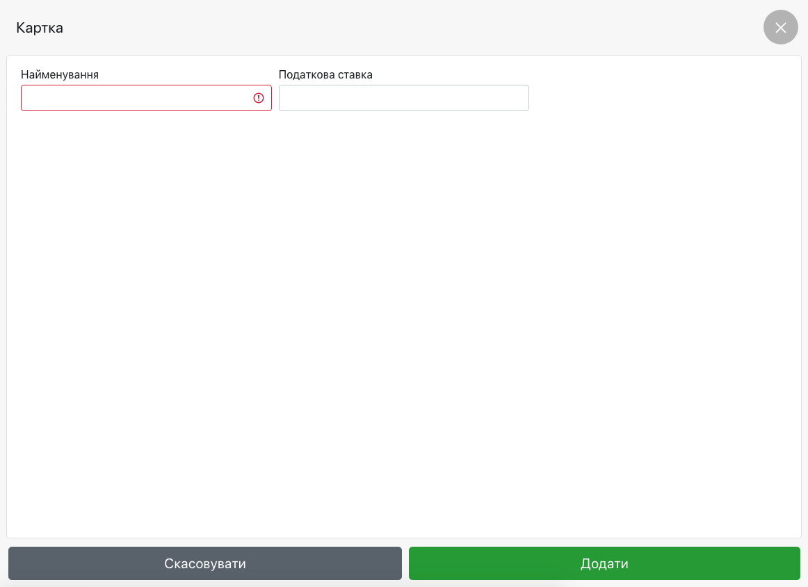Select the tax rate text box

point(403,98)
